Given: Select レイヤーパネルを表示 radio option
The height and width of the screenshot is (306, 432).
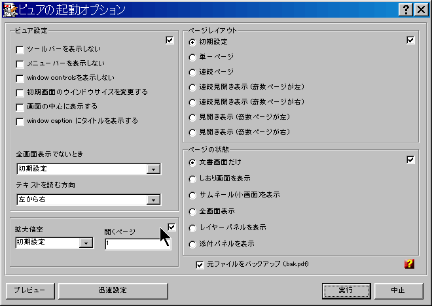Looking at the screenshot, I should (x=192, y=228).
